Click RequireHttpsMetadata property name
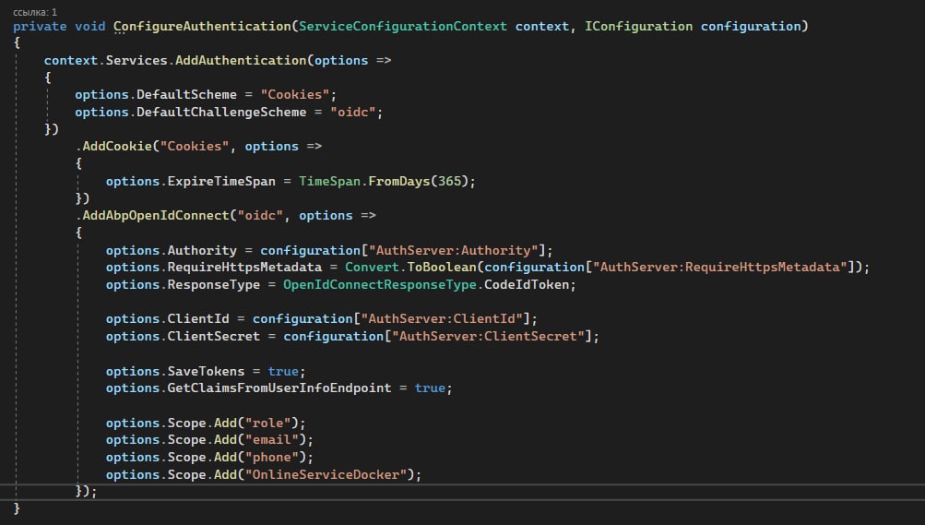Image resolution: width=925 pixels, height=525 pixels. (x=244, y=268)
